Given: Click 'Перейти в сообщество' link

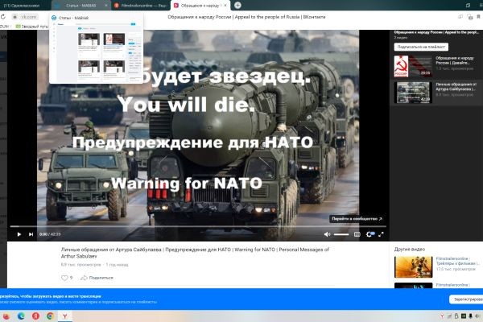Looking at the screenshot, I should [357, 219].
